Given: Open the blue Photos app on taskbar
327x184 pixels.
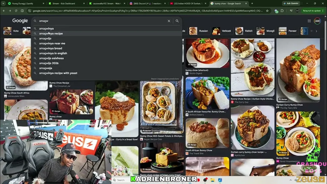Looking at the screenshot, I should point(220,180).
